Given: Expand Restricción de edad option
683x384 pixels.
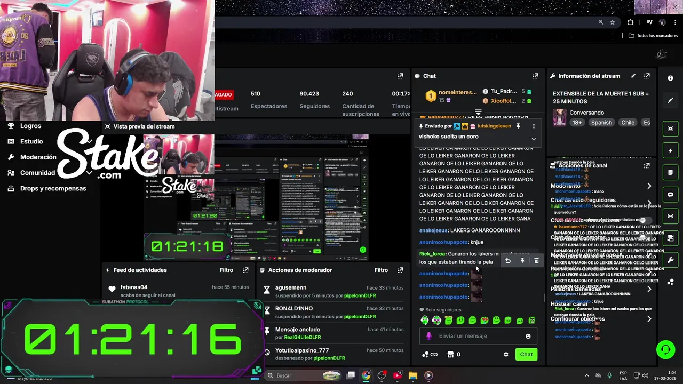Looking at the screenshot, I should point(649,272).
